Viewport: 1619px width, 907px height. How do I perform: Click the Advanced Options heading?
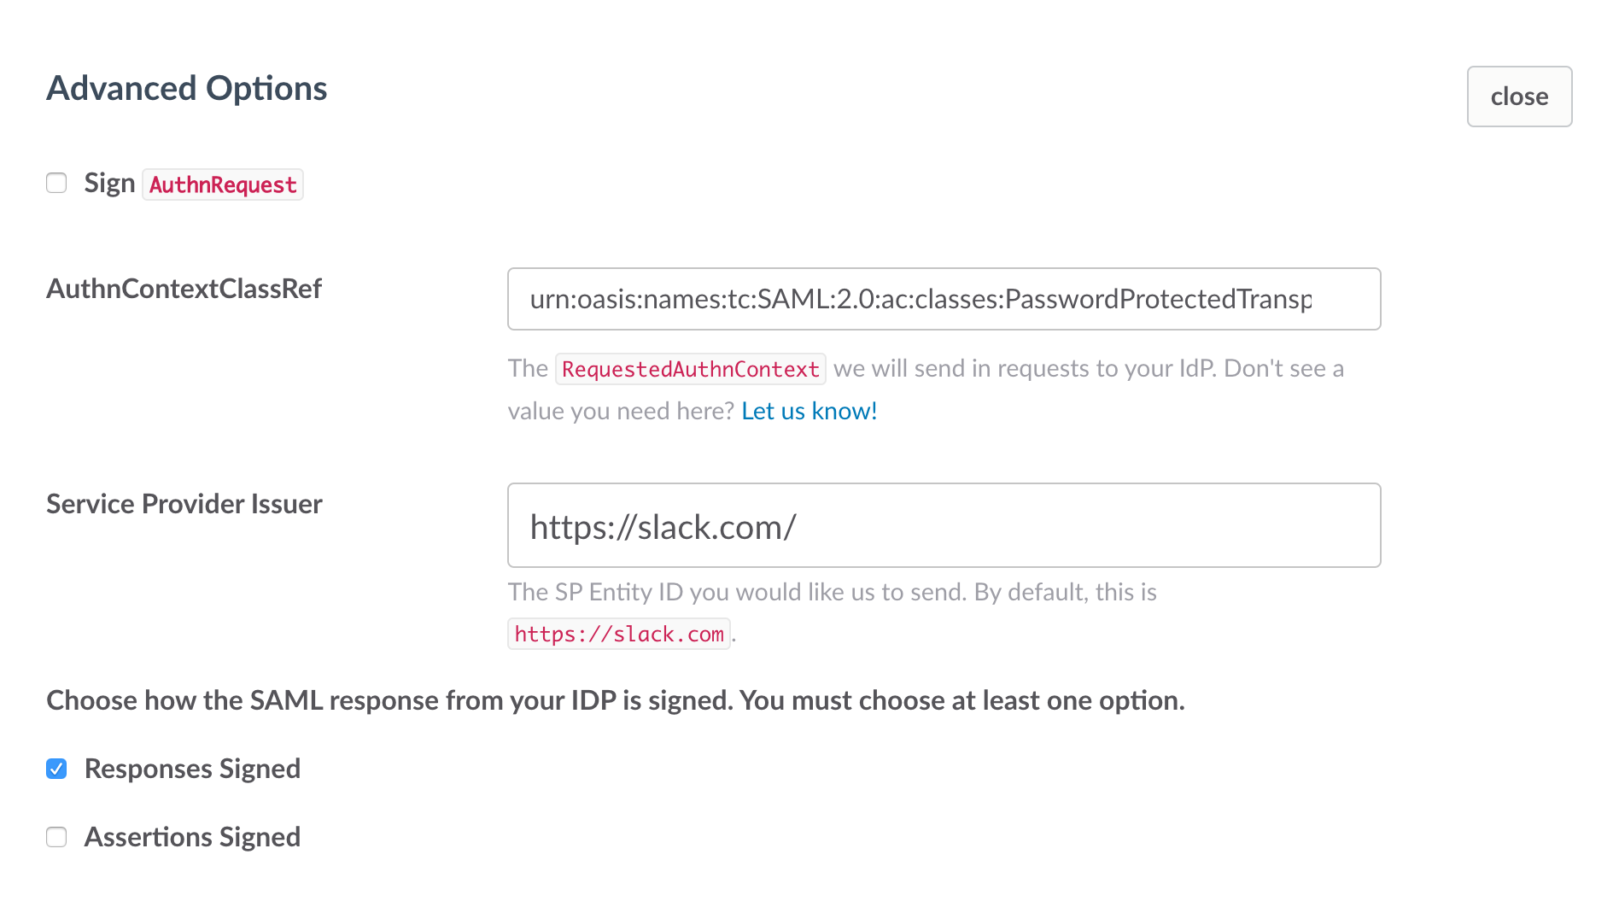186,87
